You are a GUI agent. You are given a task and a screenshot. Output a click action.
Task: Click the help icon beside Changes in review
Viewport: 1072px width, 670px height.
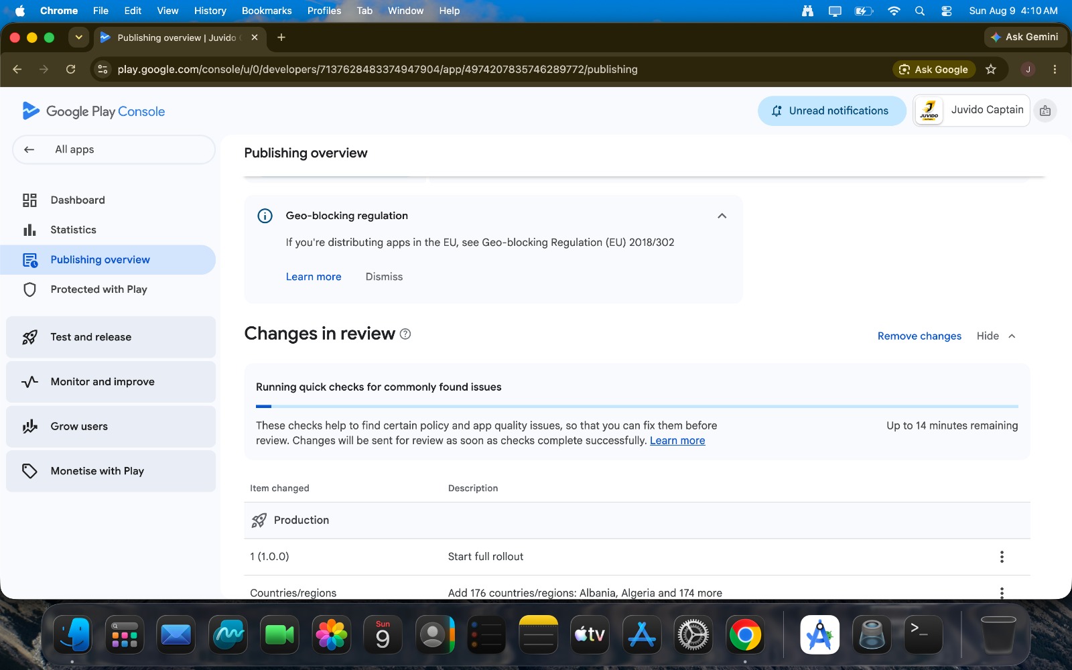click(405, 334)
